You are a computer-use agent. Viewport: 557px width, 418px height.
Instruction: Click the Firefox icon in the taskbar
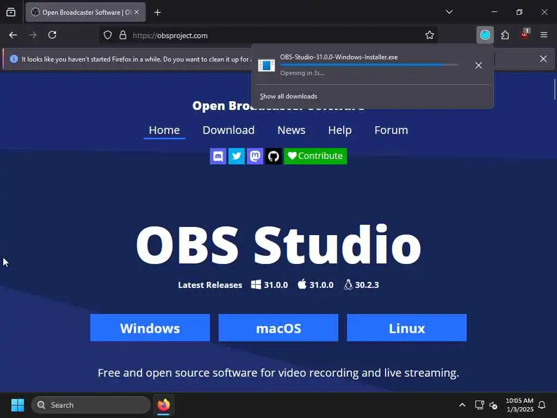164,405
